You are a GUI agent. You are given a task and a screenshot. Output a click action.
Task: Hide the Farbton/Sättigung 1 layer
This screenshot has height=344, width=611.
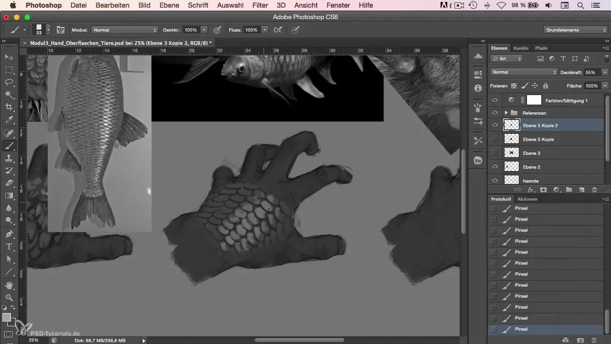point(495,100)
